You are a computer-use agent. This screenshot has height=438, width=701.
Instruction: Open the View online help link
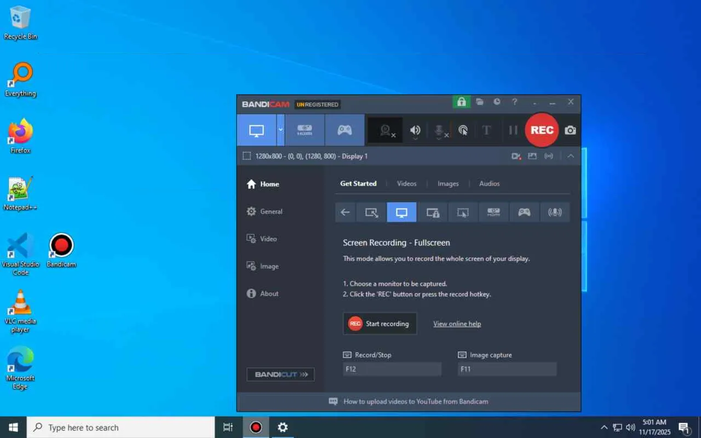pos(457,324)
